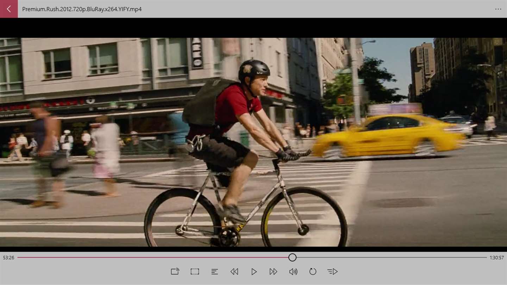The image size is (507, 285).
Task: Click the fast forward button
Action: [273, 272]
